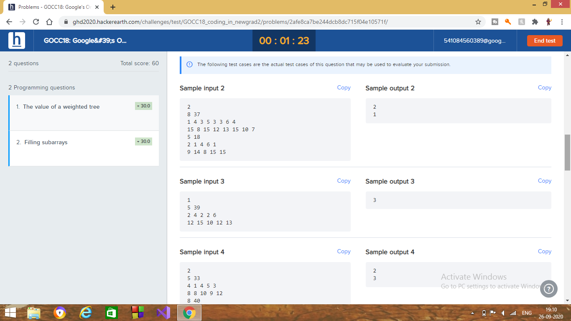Click the countdown timer 00 : 01 : 23

(284, 41)
